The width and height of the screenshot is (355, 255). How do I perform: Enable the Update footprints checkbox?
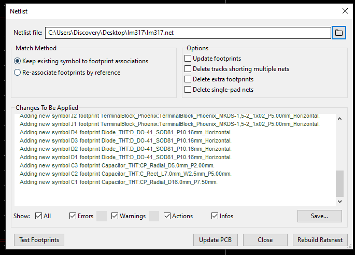point(188,59)
